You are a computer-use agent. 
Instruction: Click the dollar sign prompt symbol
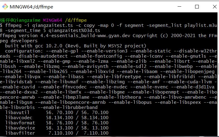point(2,25)
